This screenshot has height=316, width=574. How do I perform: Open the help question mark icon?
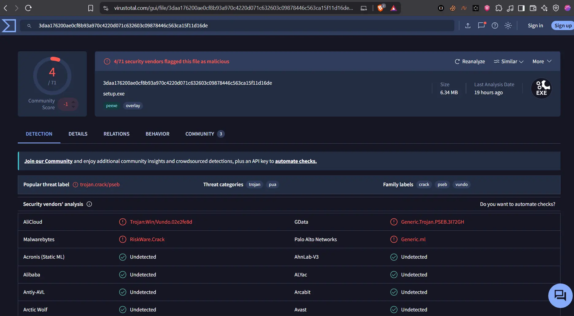pyautogui.click(x=495, y=25)
